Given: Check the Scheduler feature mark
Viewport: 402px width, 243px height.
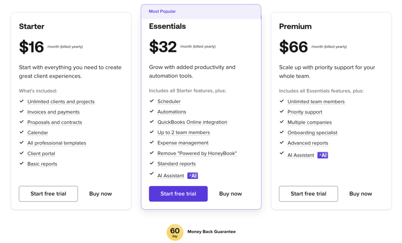Looking at the screenshot, I should pyautogui.click(x=152, y=101).
